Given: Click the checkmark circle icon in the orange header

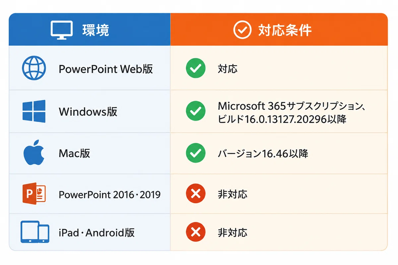Looking at the screenshot, I should [242, 30].
